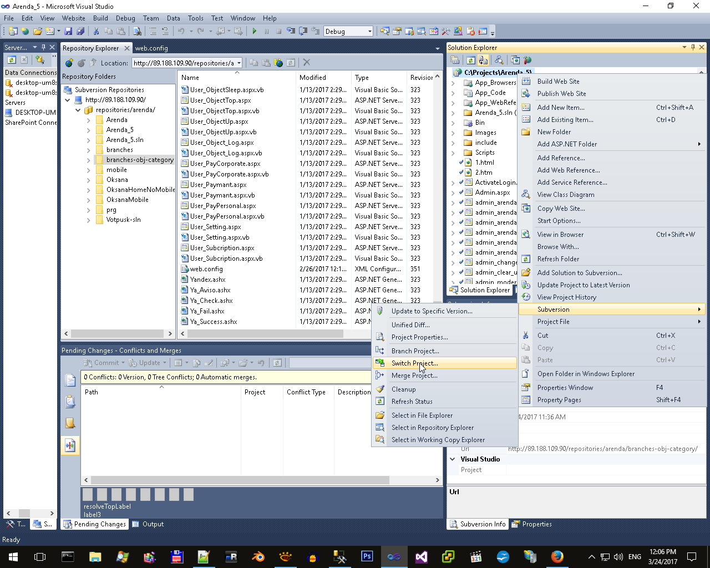
Task: Click the delete X icon in Repository Explorer
Action: (306, 63)
